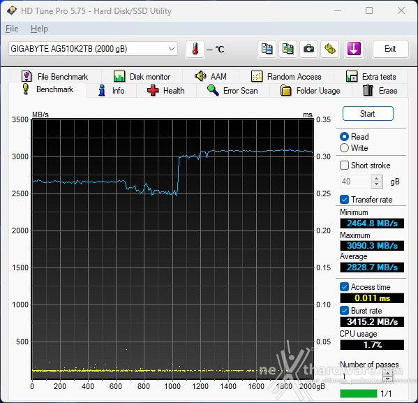
Task: Copy info to clipboard icon
Action: click(267, 49)
